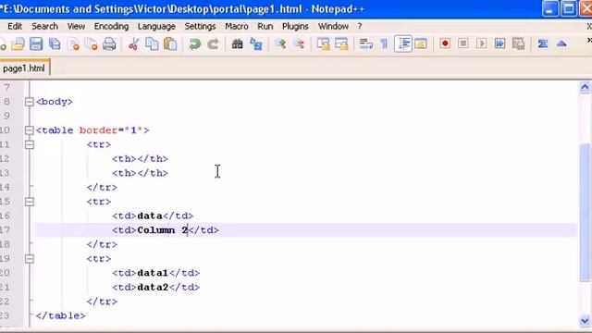Close the current document via toolbar Close icon
The width and height of the screenshot is (592, 333).
tap(74, 44)
